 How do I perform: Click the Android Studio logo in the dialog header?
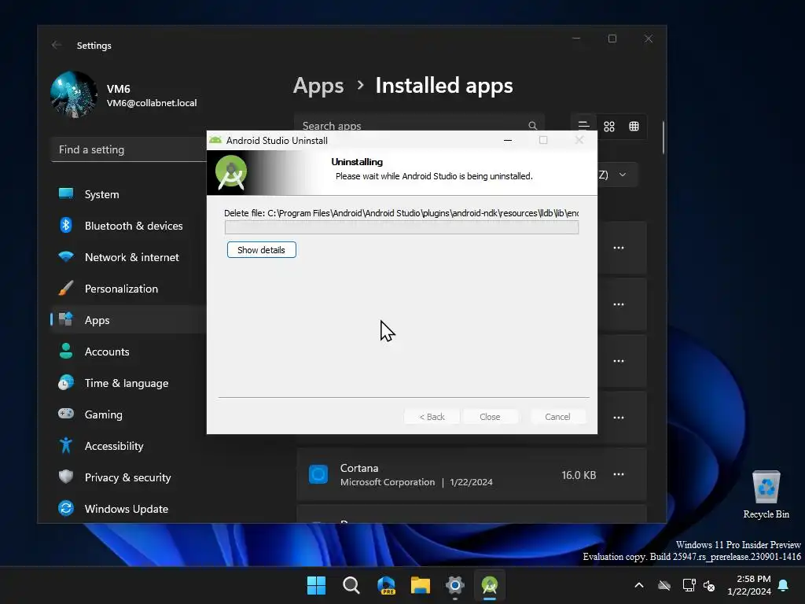pos(231,172)
